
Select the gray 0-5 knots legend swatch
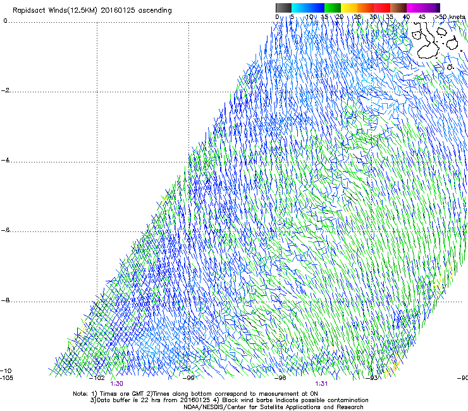pyautogui.click(x=283, y=8)
